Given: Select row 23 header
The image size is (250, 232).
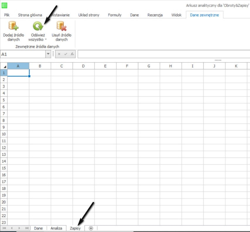Looking at the screenshot, I should pos(4,222).
